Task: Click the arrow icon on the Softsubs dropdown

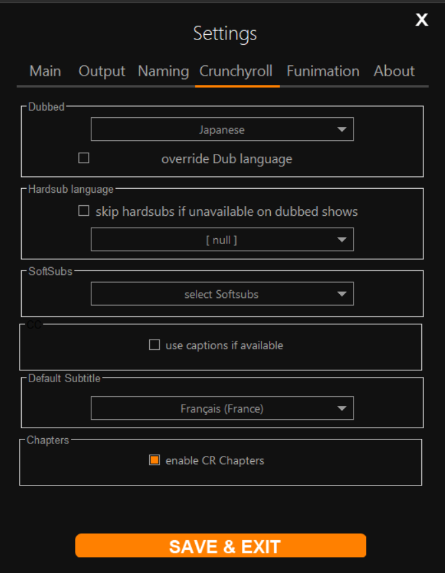Action: click(x=342, y=293)
